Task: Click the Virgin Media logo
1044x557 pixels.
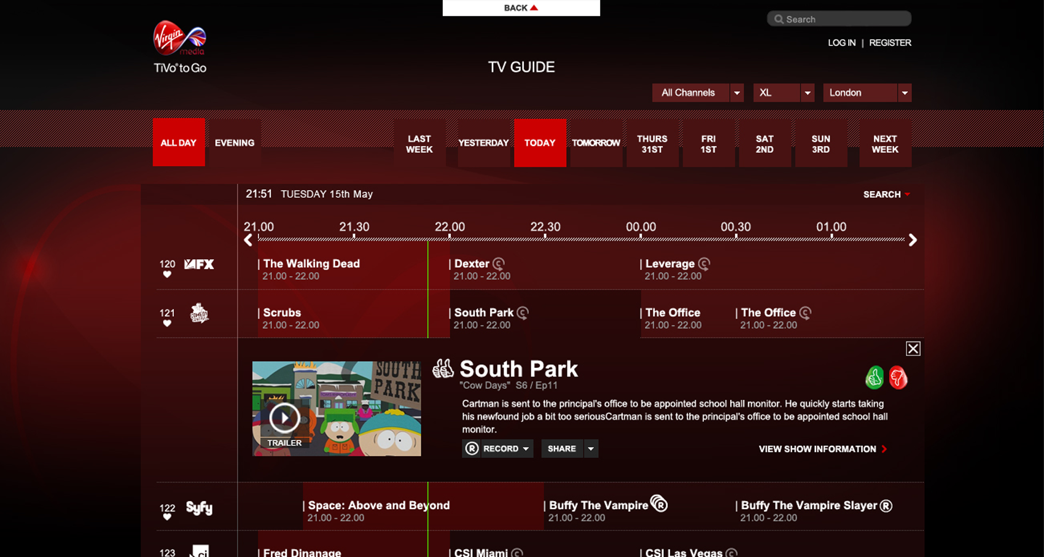Action: [x=179, y=38]
